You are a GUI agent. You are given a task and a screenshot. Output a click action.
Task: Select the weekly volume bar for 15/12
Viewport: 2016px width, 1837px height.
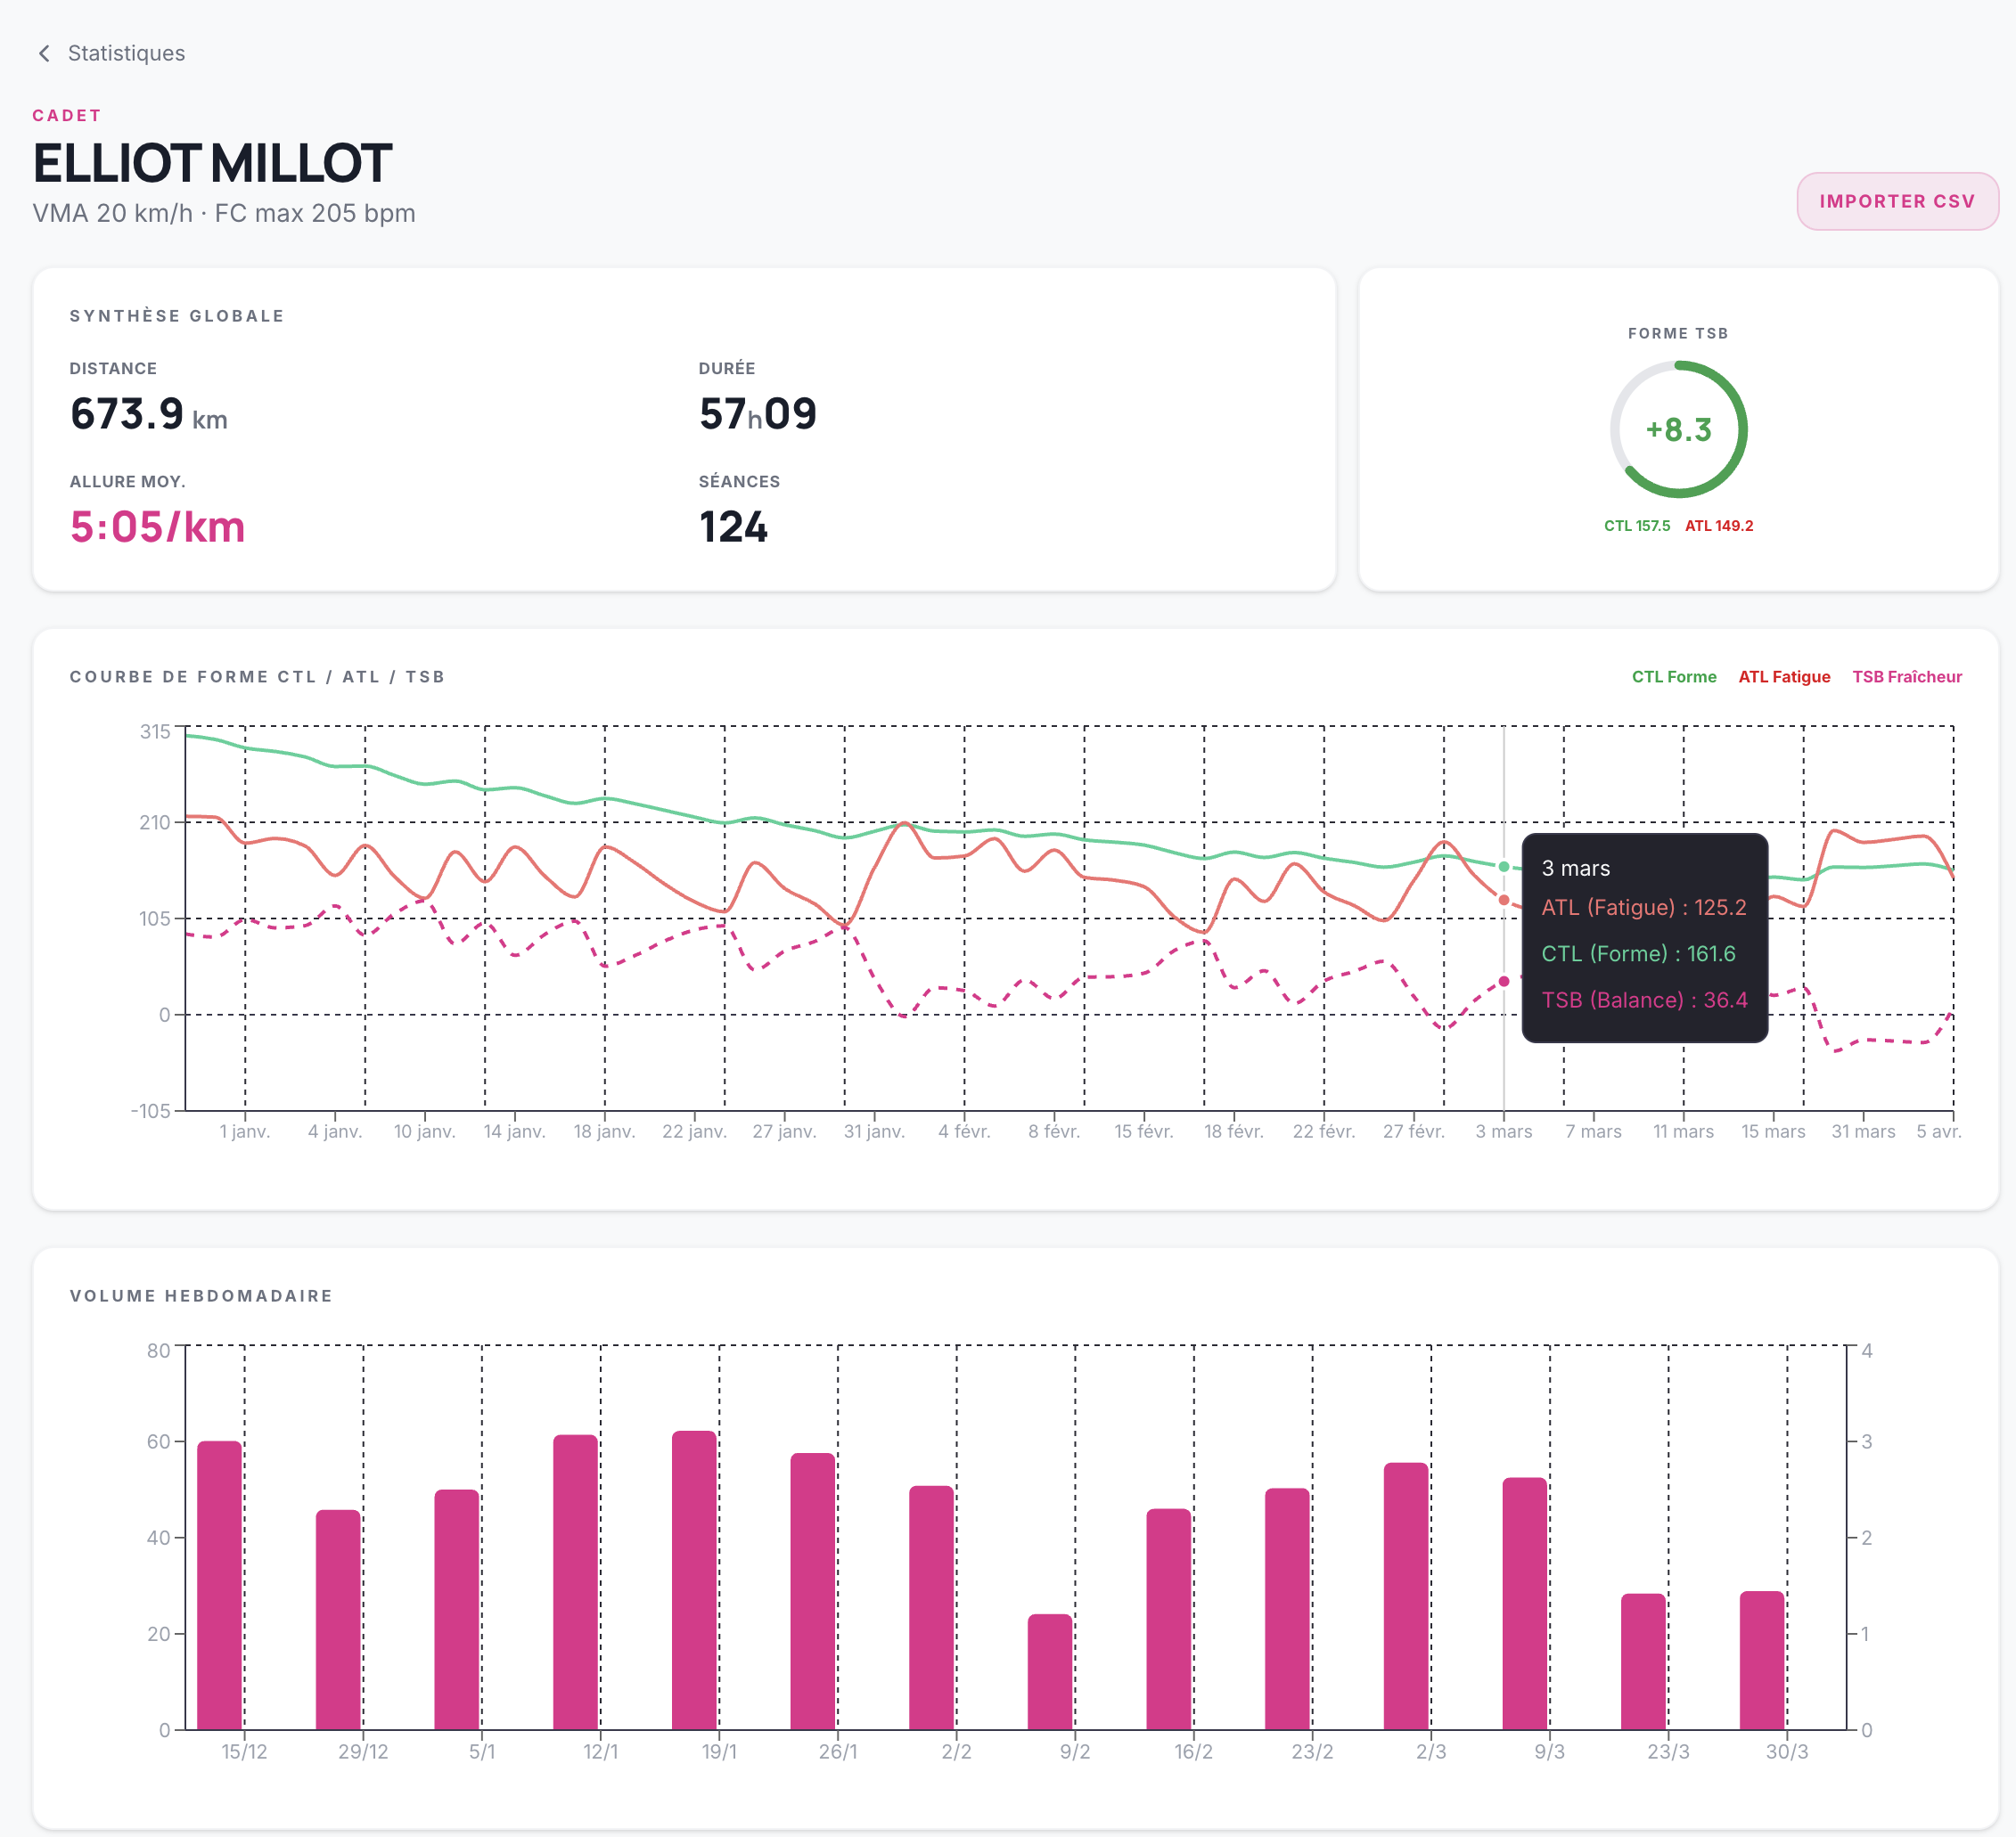pos(219,1585)
